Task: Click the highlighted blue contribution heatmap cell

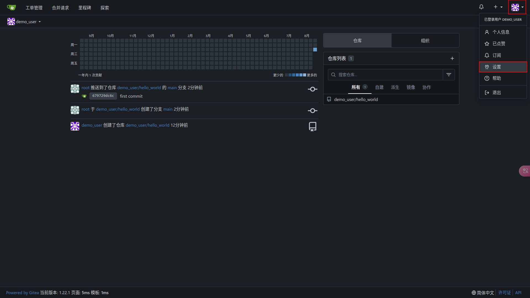Action: 315,50
